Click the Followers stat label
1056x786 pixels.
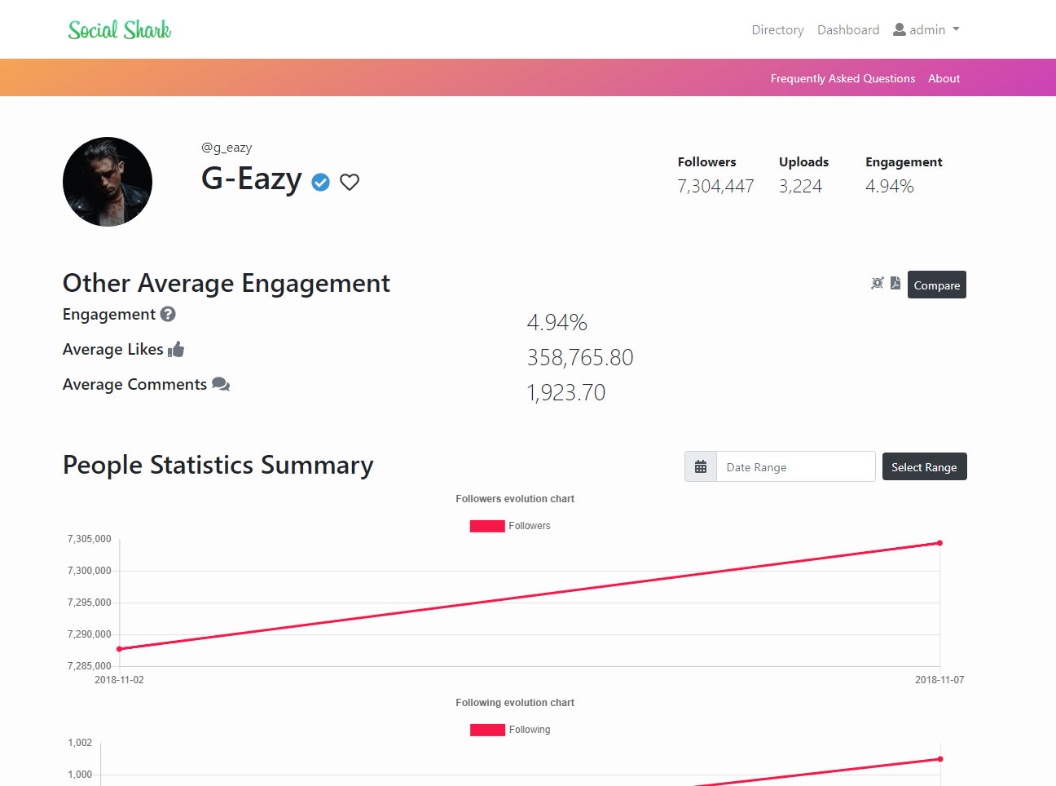[706, 161]
